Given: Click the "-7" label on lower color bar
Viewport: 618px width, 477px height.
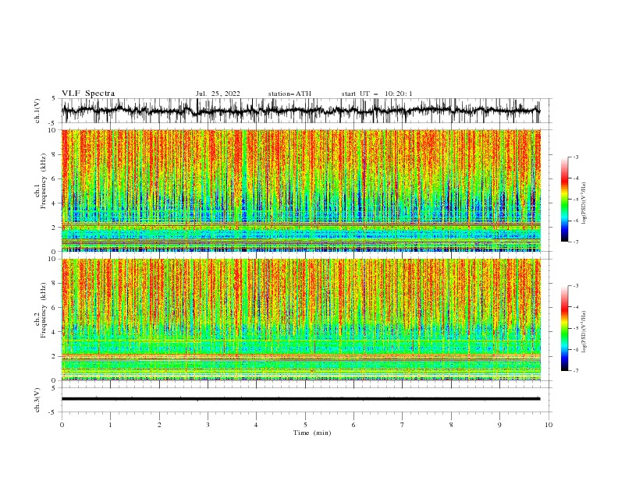Looking at the screenshot, I should (x=576, y=370).
